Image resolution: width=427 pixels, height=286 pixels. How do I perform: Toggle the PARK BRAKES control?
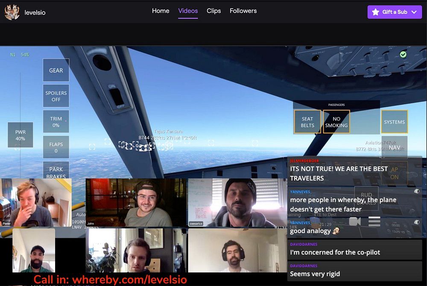56,170
